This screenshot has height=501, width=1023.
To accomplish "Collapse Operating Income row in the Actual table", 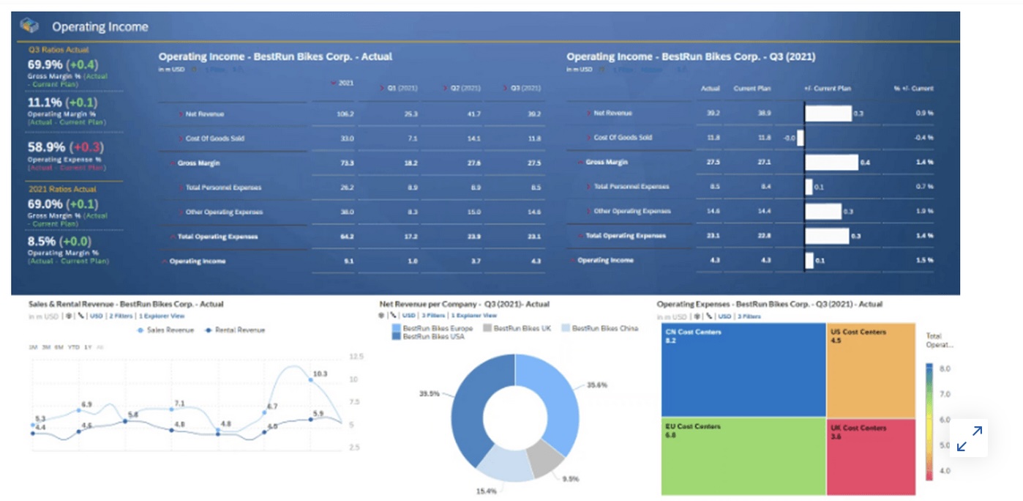I will click(164, 261).
